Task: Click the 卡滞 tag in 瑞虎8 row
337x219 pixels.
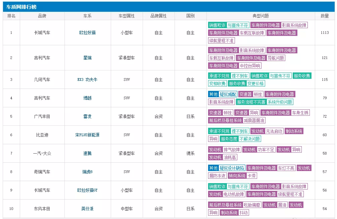Action: click(251, 176)
